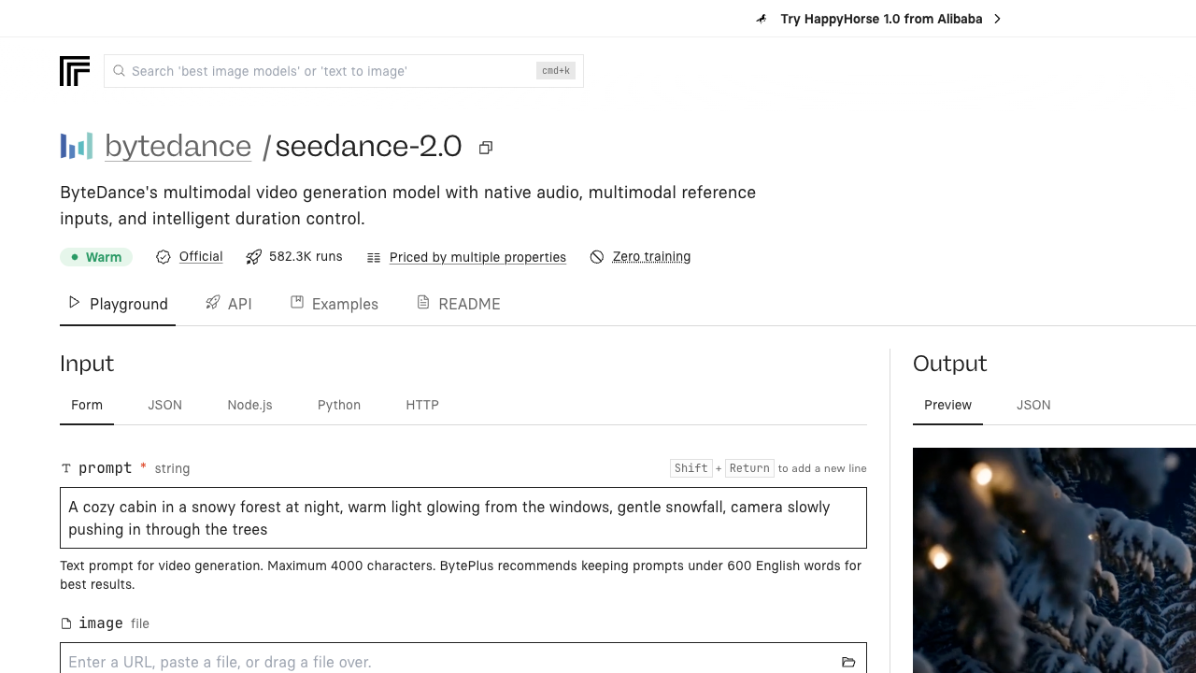Viewport: 1196px width, 673px height.
Task: Click the image field label
Action: [101, 623]
